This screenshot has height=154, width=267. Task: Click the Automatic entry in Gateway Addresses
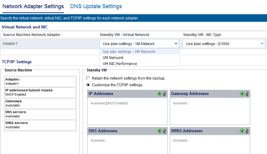[x=180, y=103]
